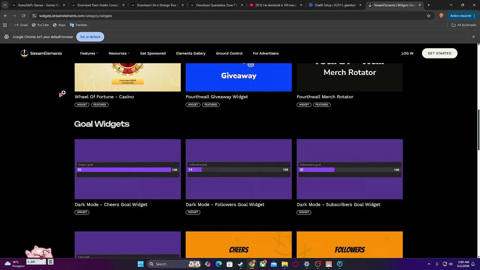Viewport: 480px width, 270px height.
Task: Open Opera browser from the taskbar
Action: (296, 264)
